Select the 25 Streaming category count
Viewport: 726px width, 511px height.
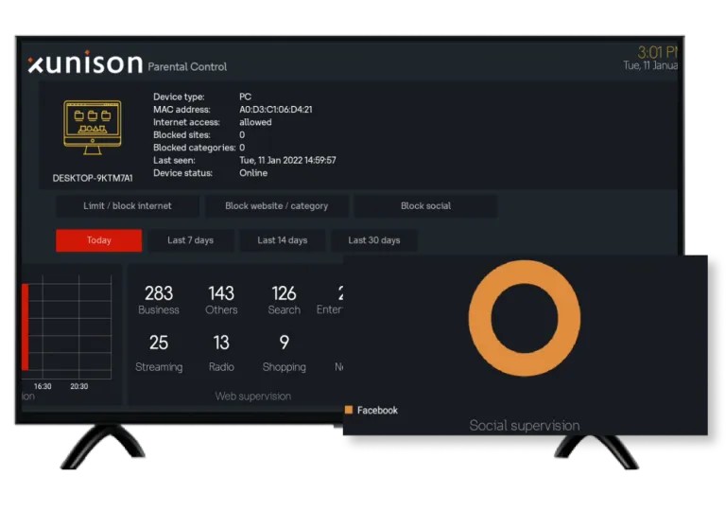[159, 353]
